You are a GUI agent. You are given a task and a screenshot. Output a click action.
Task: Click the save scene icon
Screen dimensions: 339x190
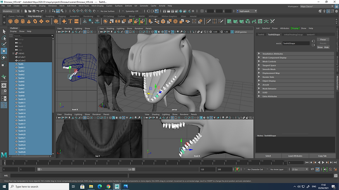[34, 11]
